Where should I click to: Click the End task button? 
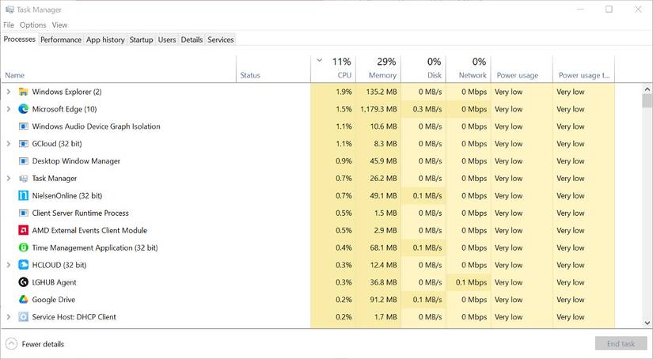[621, 344]
